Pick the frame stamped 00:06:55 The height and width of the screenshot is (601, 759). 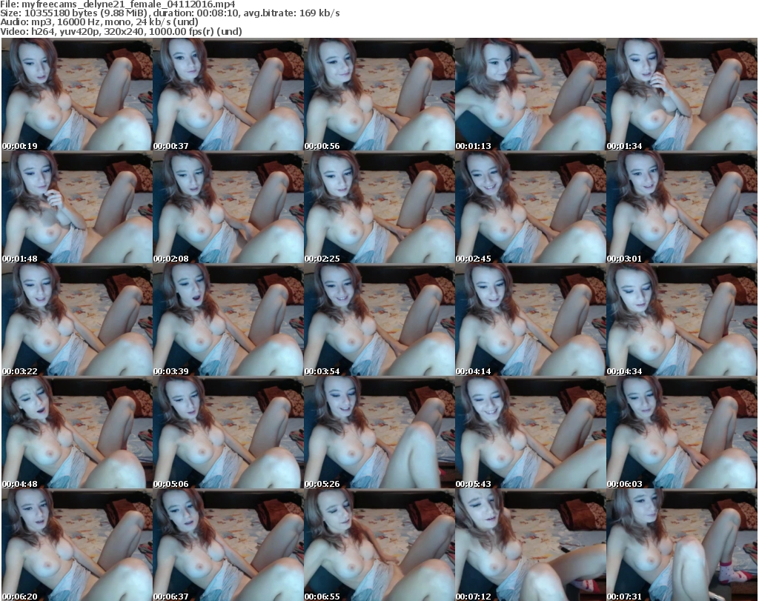(379, 545)
